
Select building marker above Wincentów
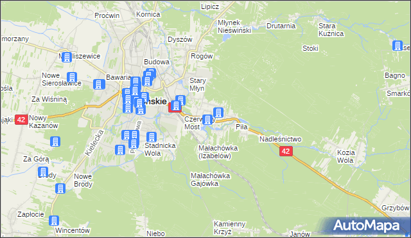[54, 221]
